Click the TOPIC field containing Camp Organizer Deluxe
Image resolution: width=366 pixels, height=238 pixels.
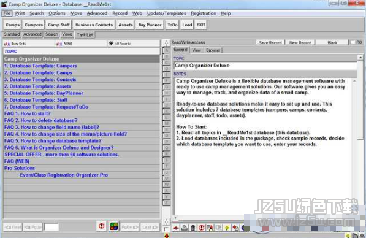[265, 66]
